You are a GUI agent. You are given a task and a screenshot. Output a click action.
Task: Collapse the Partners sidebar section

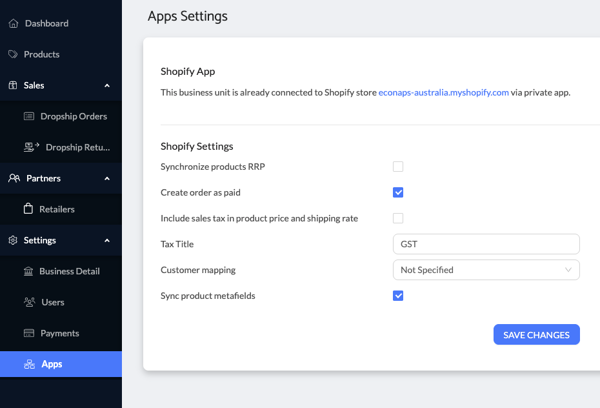[x=107, y=178]
